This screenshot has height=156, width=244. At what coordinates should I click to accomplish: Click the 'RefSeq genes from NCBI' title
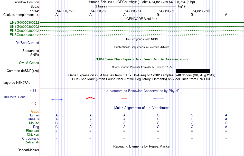142,39
